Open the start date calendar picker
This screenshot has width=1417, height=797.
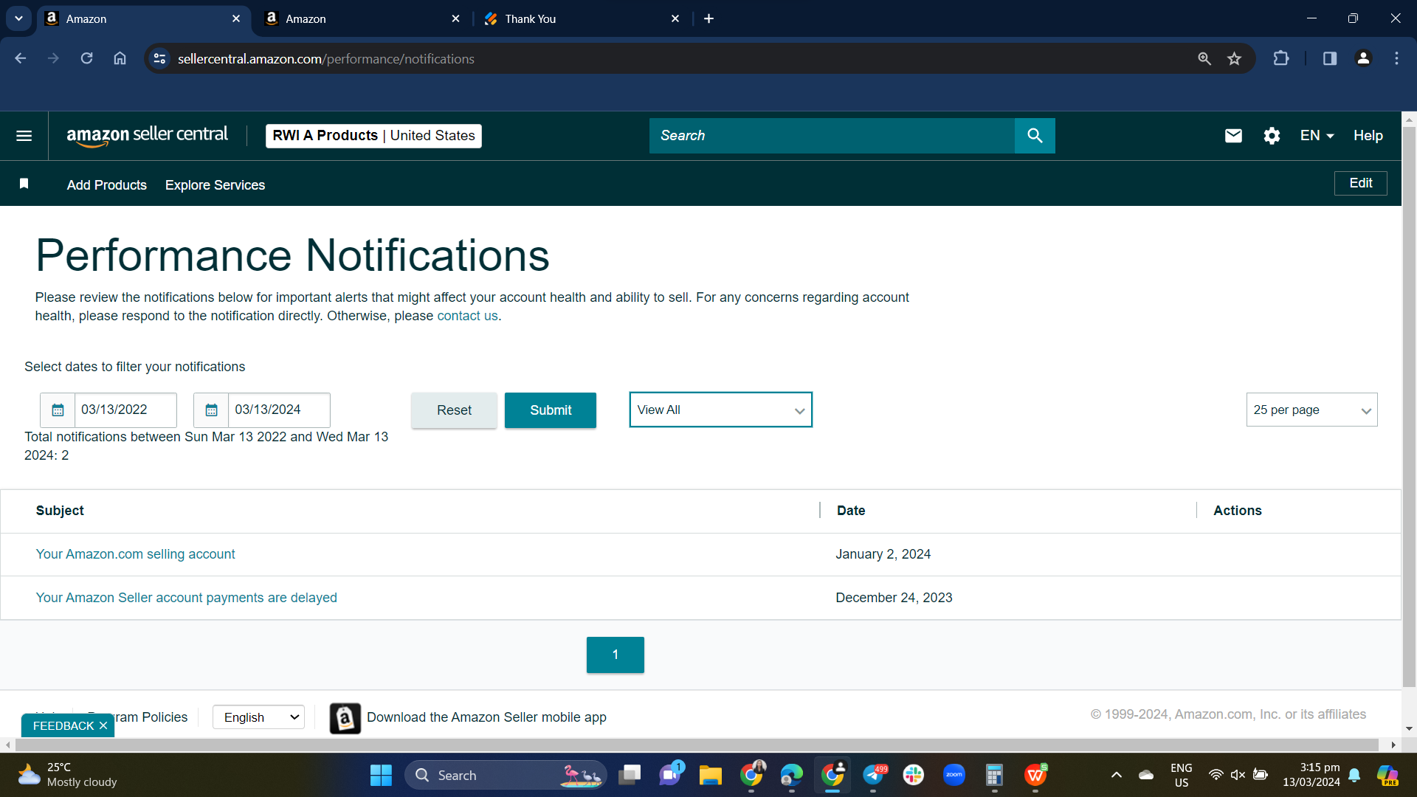[x=58, y=410]
